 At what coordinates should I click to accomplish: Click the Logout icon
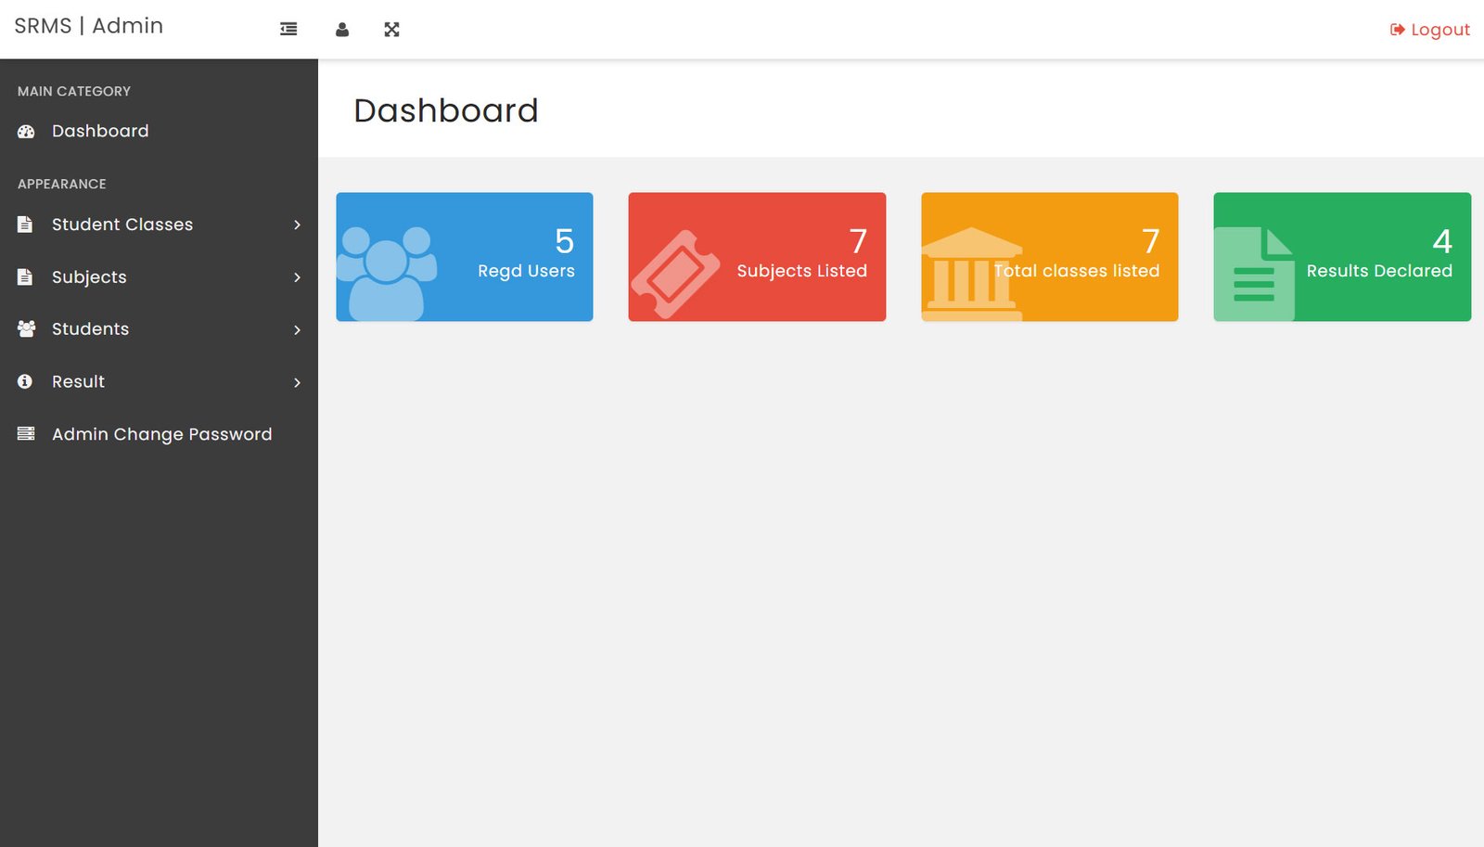(1397, 30)
